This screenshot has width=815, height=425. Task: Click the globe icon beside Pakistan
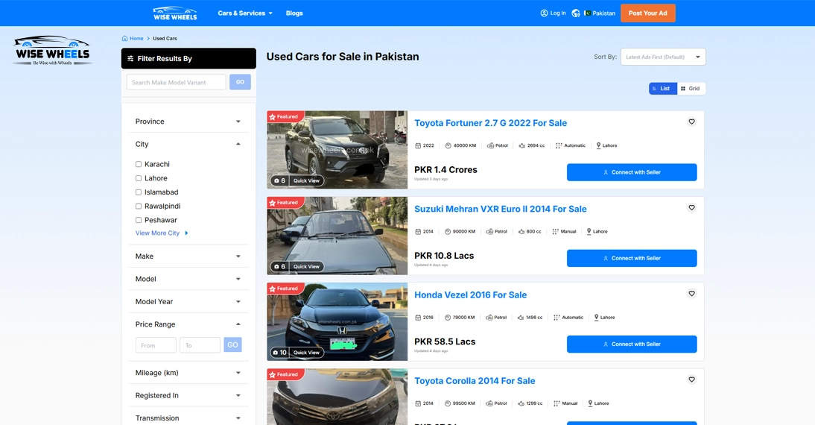pos(576,13)
